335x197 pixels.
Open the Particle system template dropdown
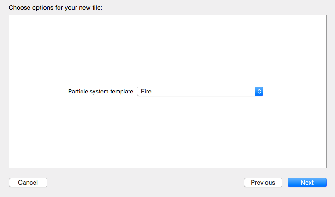200,92
